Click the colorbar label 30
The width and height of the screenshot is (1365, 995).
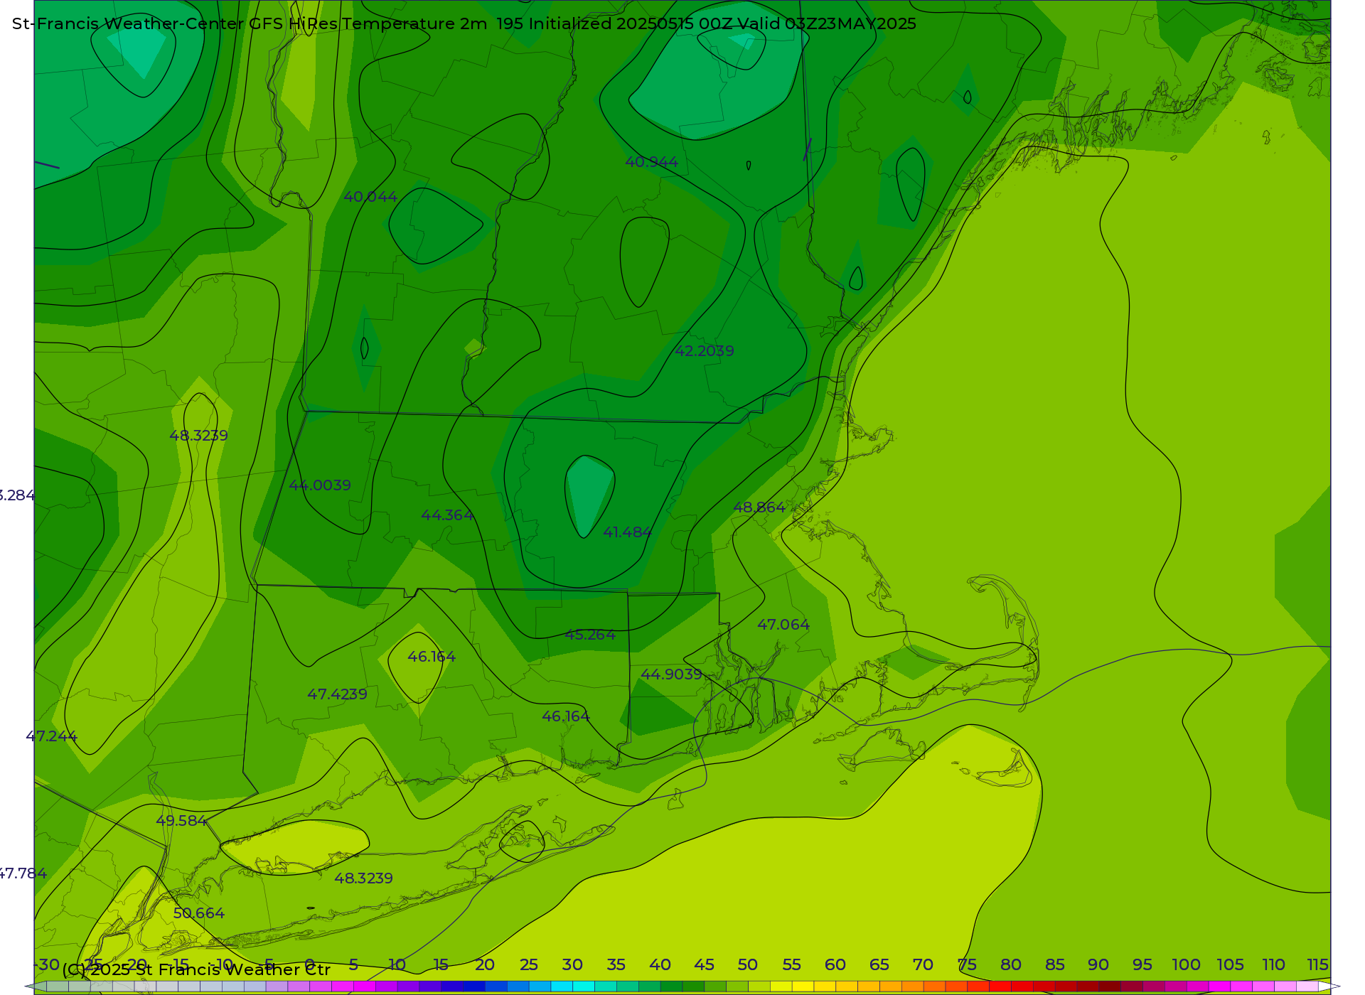point(572,965)
